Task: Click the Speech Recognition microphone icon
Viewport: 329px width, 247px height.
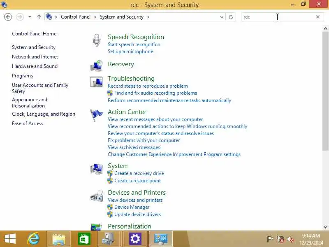Action: [x=97, y=40]
